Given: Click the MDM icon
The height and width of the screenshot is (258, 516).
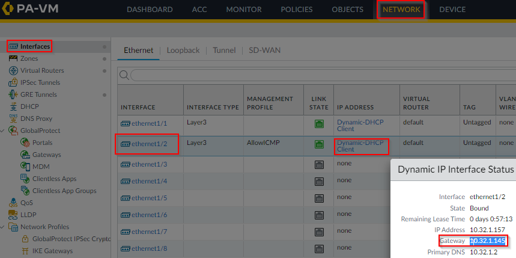Looking at the screenshot, I should (x=25, y=167).
